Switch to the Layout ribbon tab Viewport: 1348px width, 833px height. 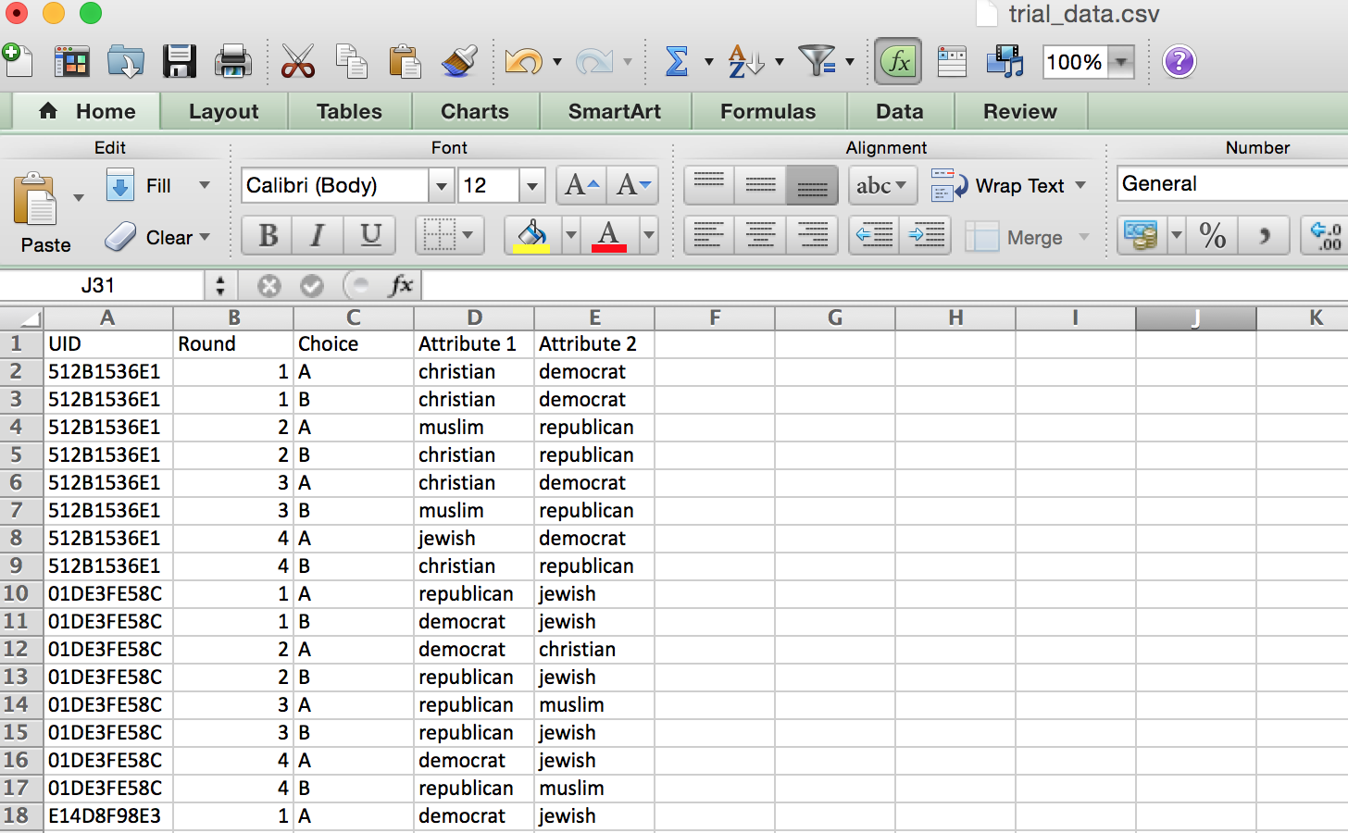tap(223, 111)
